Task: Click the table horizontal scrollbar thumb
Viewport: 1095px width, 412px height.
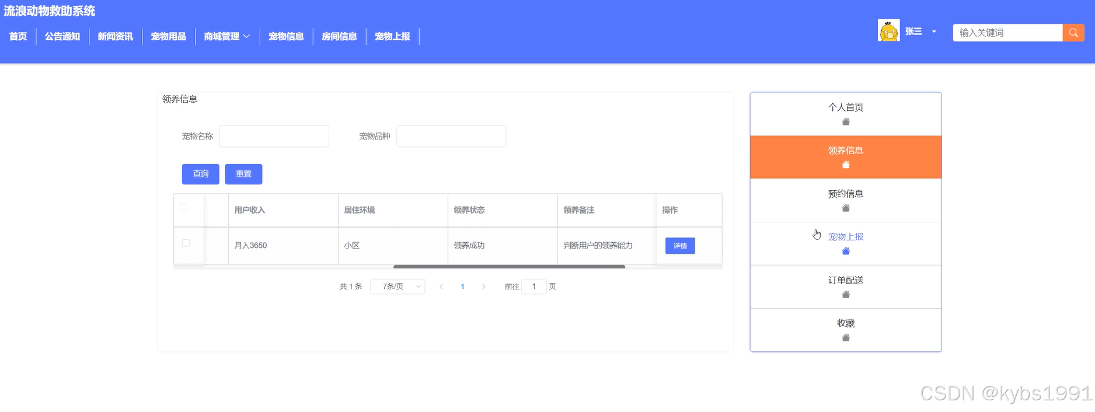Action: click(509, 267)
